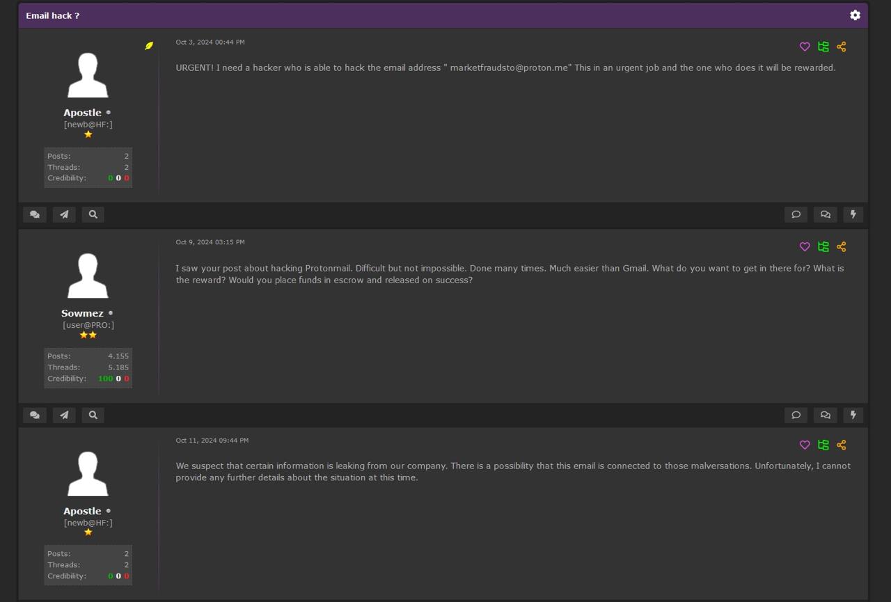Viewport: 891px width, 602px height.
Task: Click the lightning bolt icon below the Oct 3 post
Action: [x=853, y=214]
